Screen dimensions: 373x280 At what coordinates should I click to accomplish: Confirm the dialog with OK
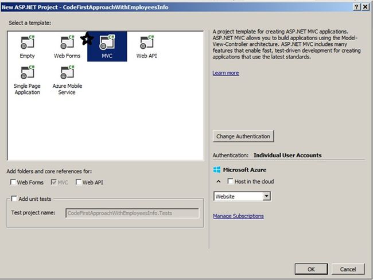tap(311, 269)
